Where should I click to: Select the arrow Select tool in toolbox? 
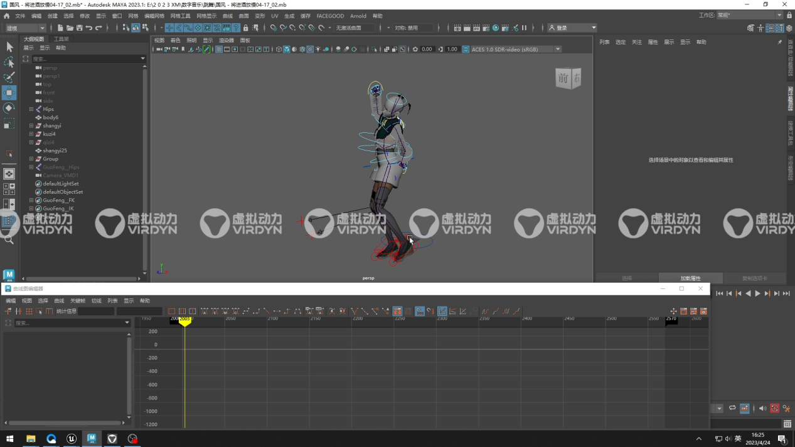(9, 47)
